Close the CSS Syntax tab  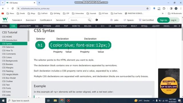coord(34,3)
